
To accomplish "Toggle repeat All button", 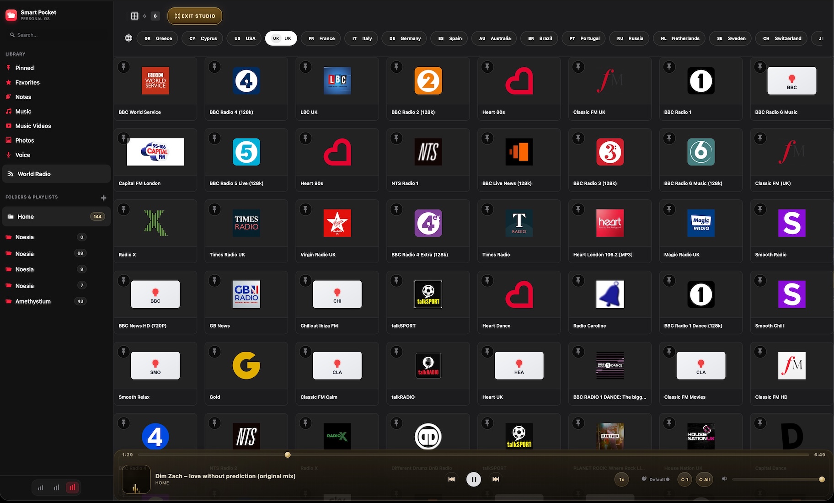I will (x=704, y=479).
